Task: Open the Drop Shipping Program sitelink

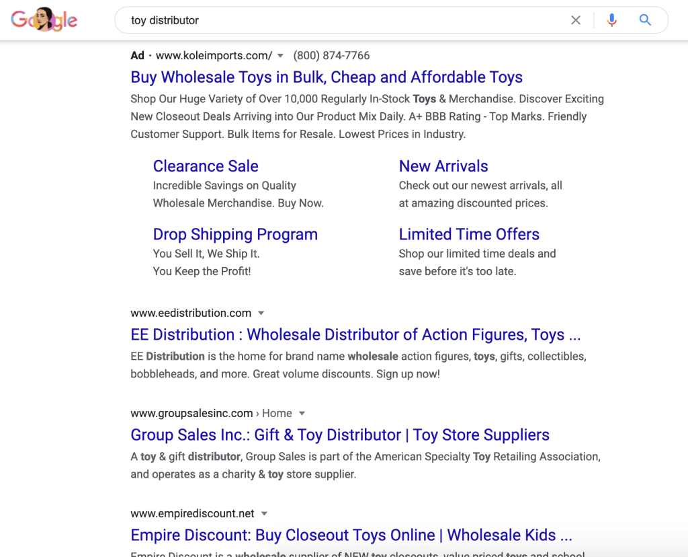Action: click(x=235, y=235)
